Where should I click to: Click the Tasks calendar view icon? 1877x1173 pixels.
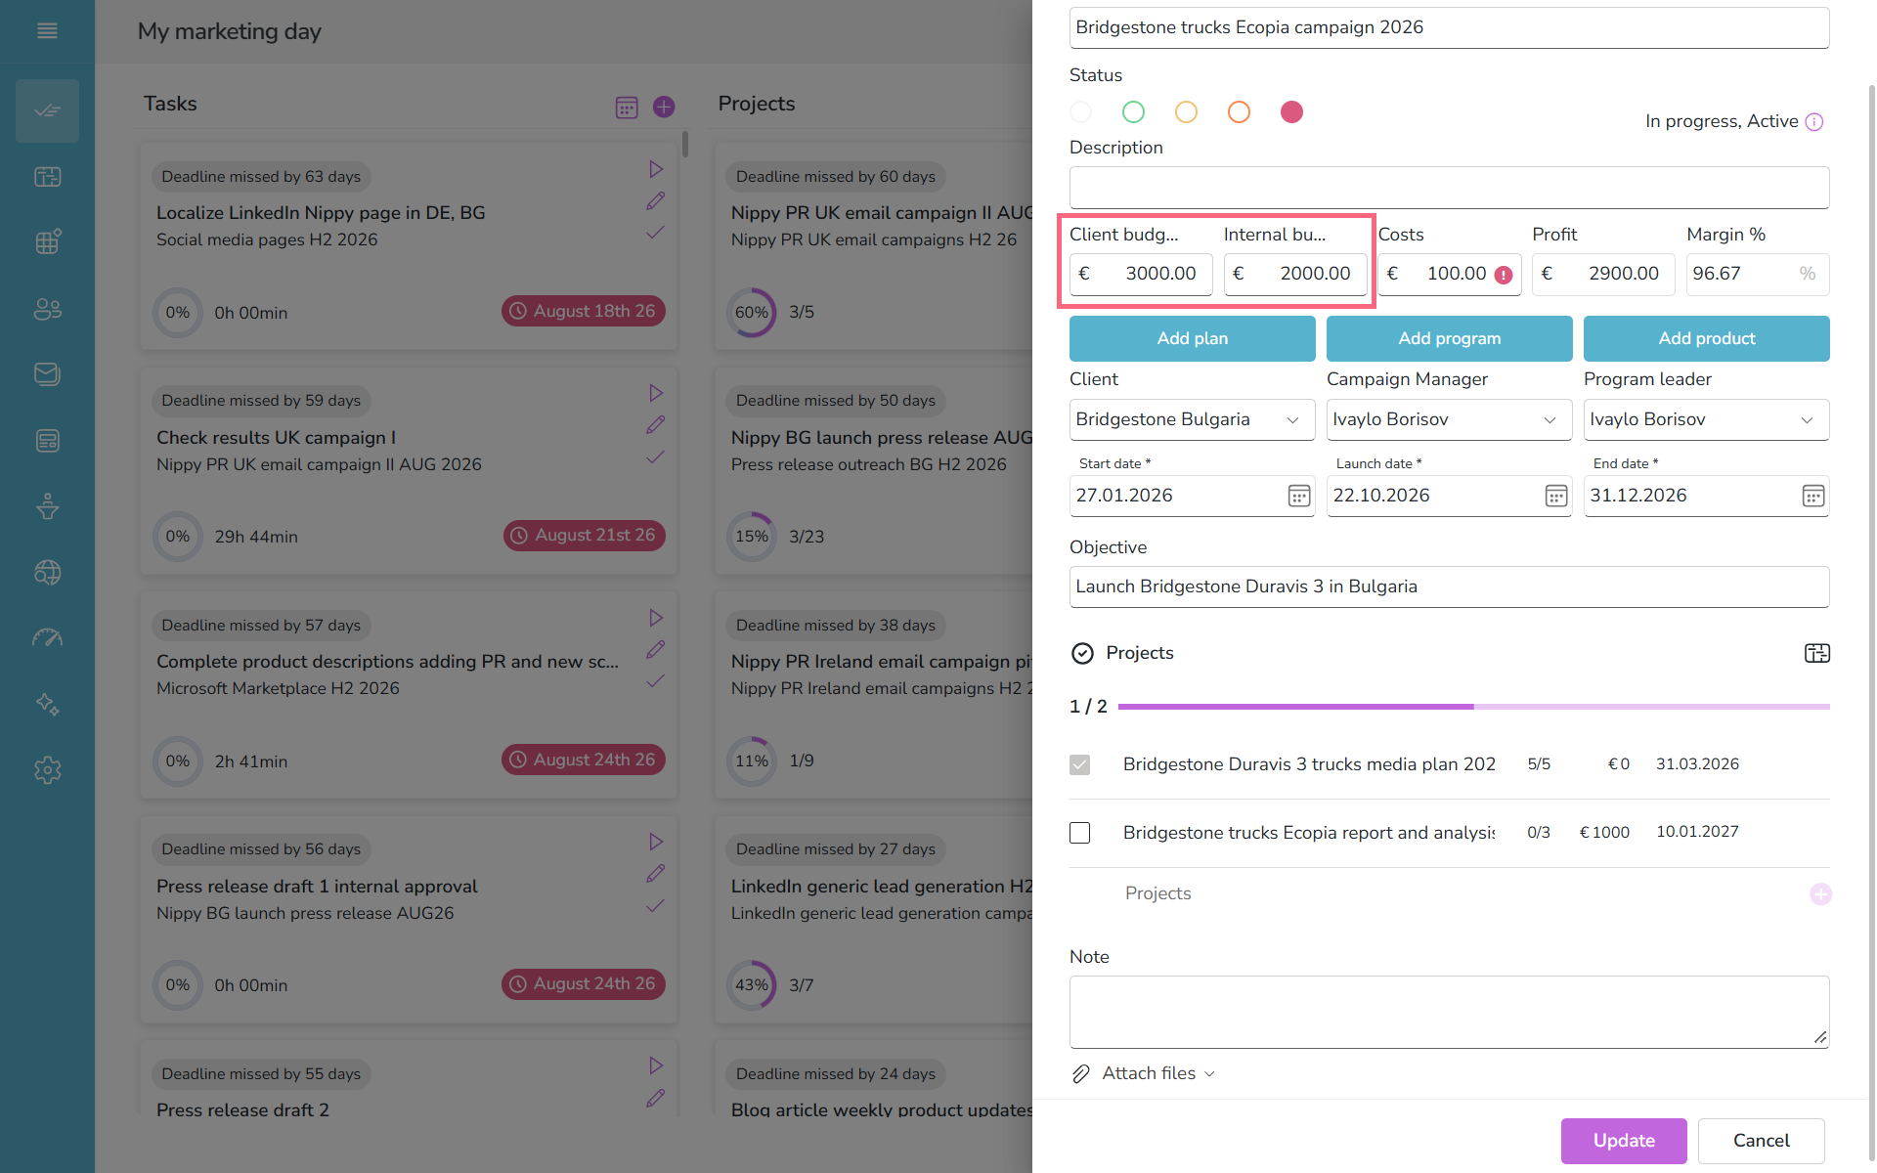point(627,108)
